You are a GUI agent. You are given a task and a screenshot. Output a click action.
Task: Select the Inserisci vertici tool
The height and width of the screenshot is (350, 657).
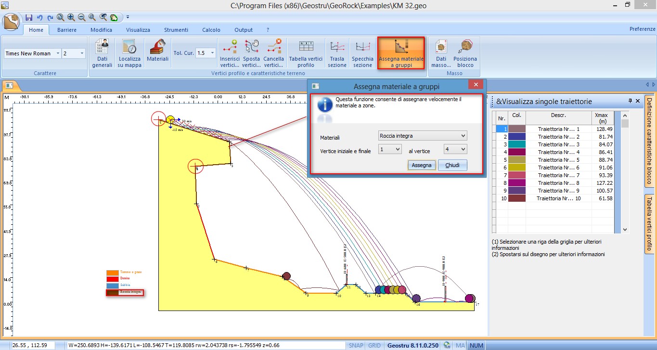230,53
